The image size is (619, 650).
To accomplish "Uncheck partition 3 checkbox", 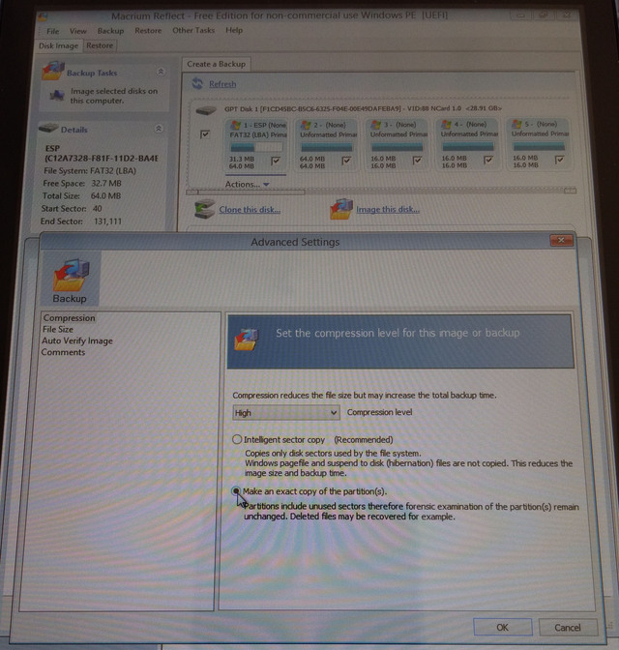I will pyautogui.click(x=417, y=160).
